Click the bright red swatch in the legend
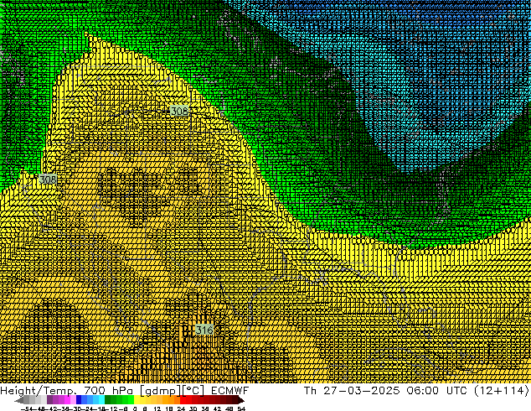531x411 pixels. 183,400
